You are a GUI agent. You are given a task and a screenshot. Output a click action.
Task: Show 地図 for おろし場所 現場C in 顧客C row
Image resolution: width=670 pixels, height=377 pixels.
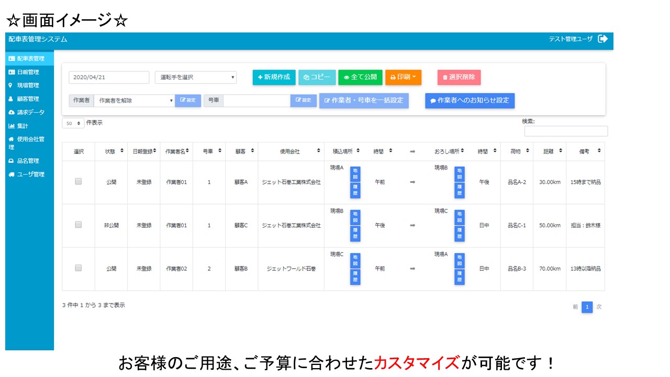(x=460, y=217)
